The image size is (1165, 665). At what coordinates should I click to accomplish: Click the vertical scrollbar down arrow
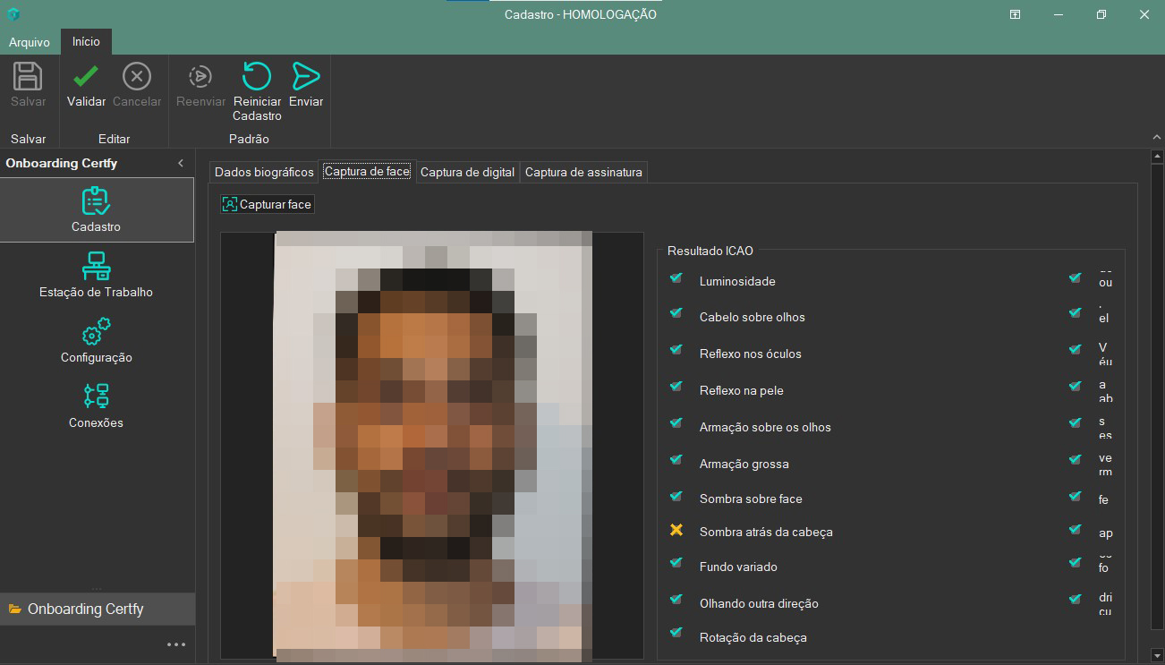pos(1155,654)
